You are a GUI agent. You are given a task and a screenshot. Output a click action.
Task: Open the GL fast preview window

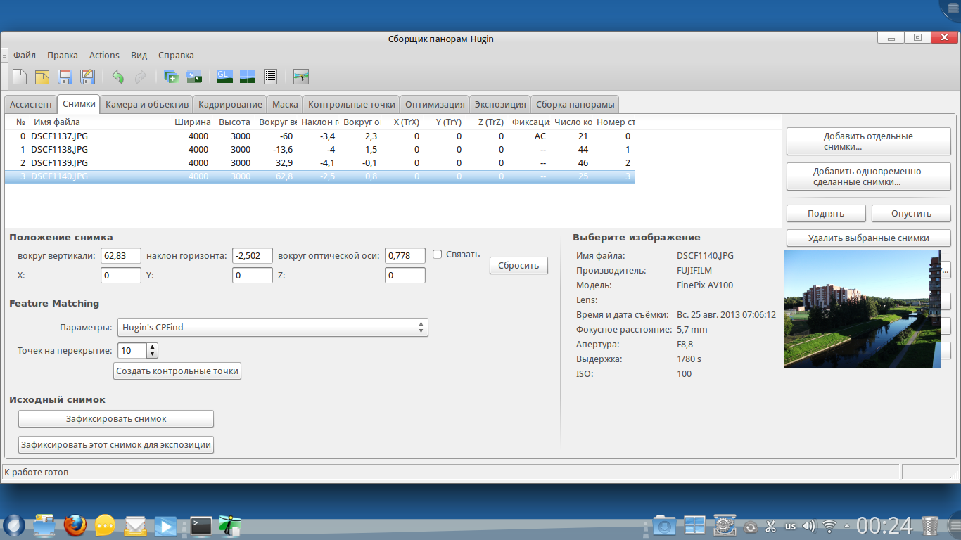tap(225, 77)
